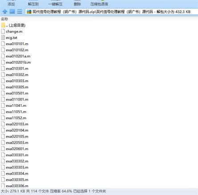Click the 一键解压 toolbar button
The width and height of the screenshot is (198, 195).
(55, 4)
